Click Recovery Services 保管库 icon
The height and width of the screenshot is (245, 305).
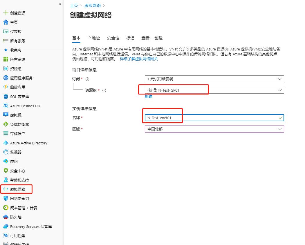point(6,226)
